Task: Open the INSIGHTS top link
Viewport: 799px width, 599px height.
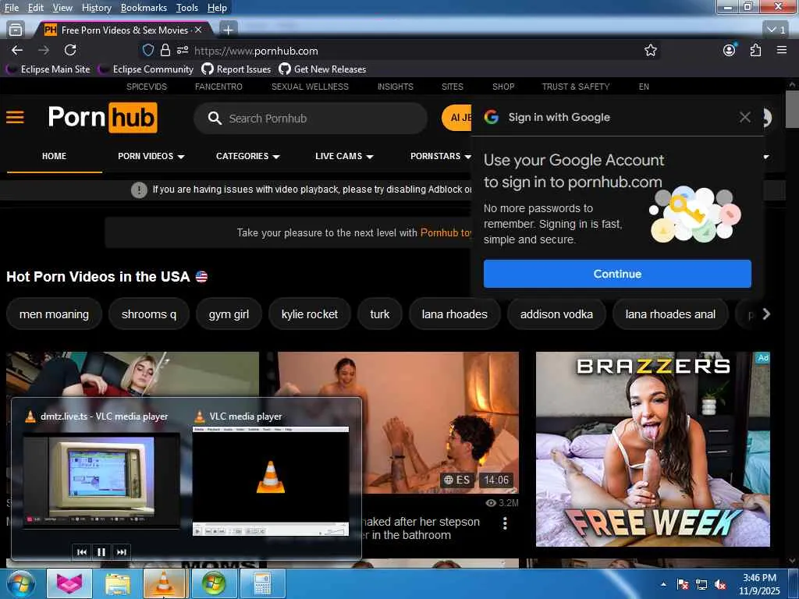Action: pos(396,87)
